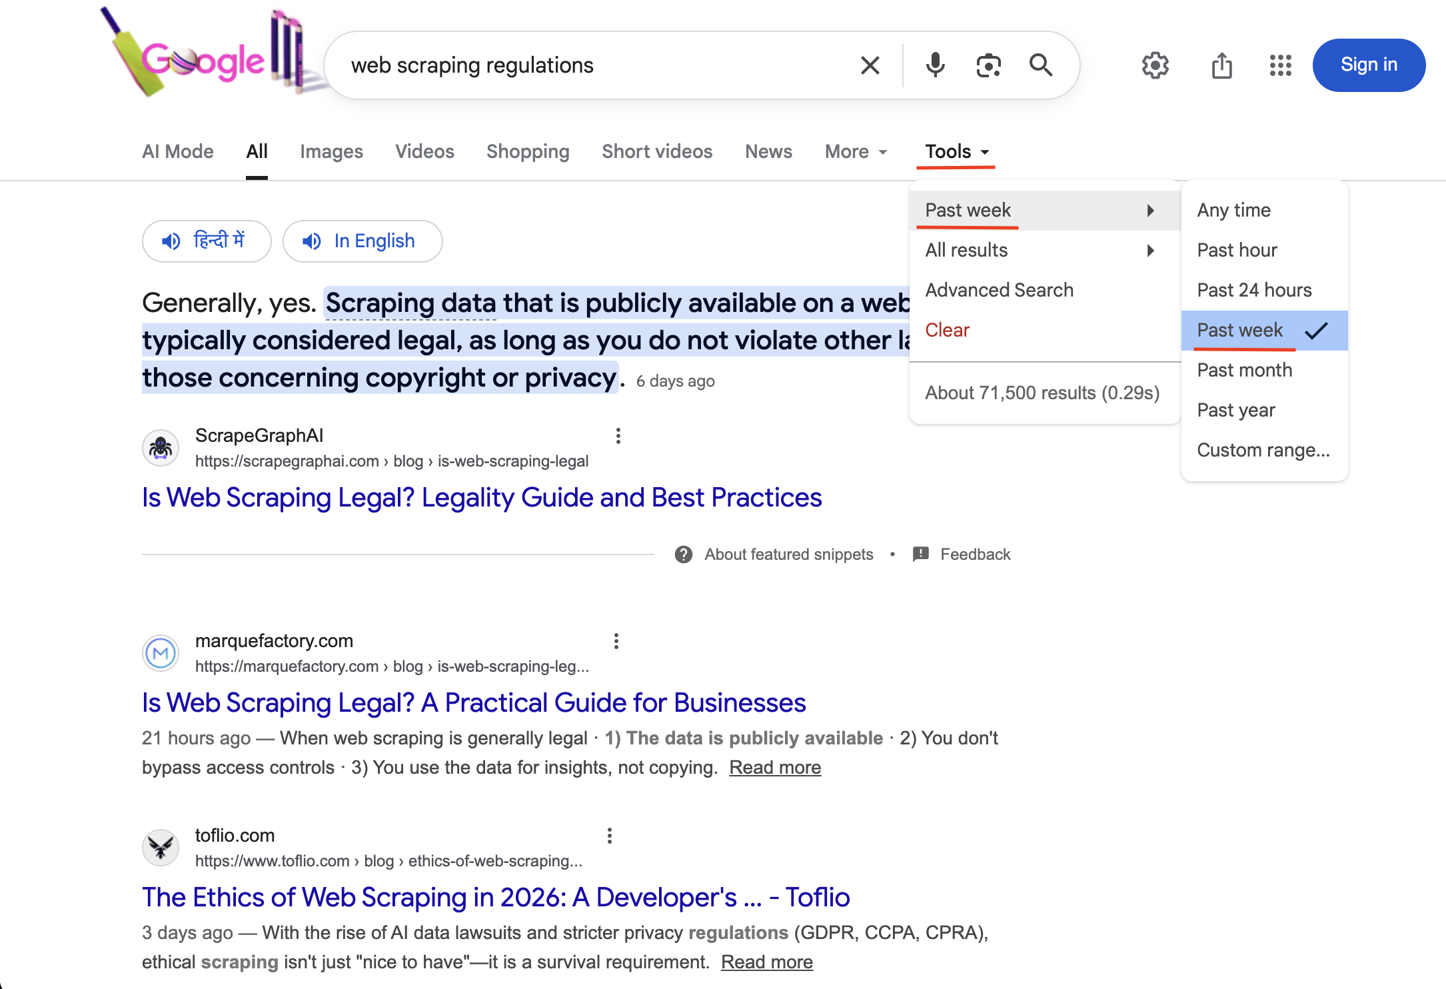Clear the search query with the X
The image size is (1446, 989).
[869, 65]
